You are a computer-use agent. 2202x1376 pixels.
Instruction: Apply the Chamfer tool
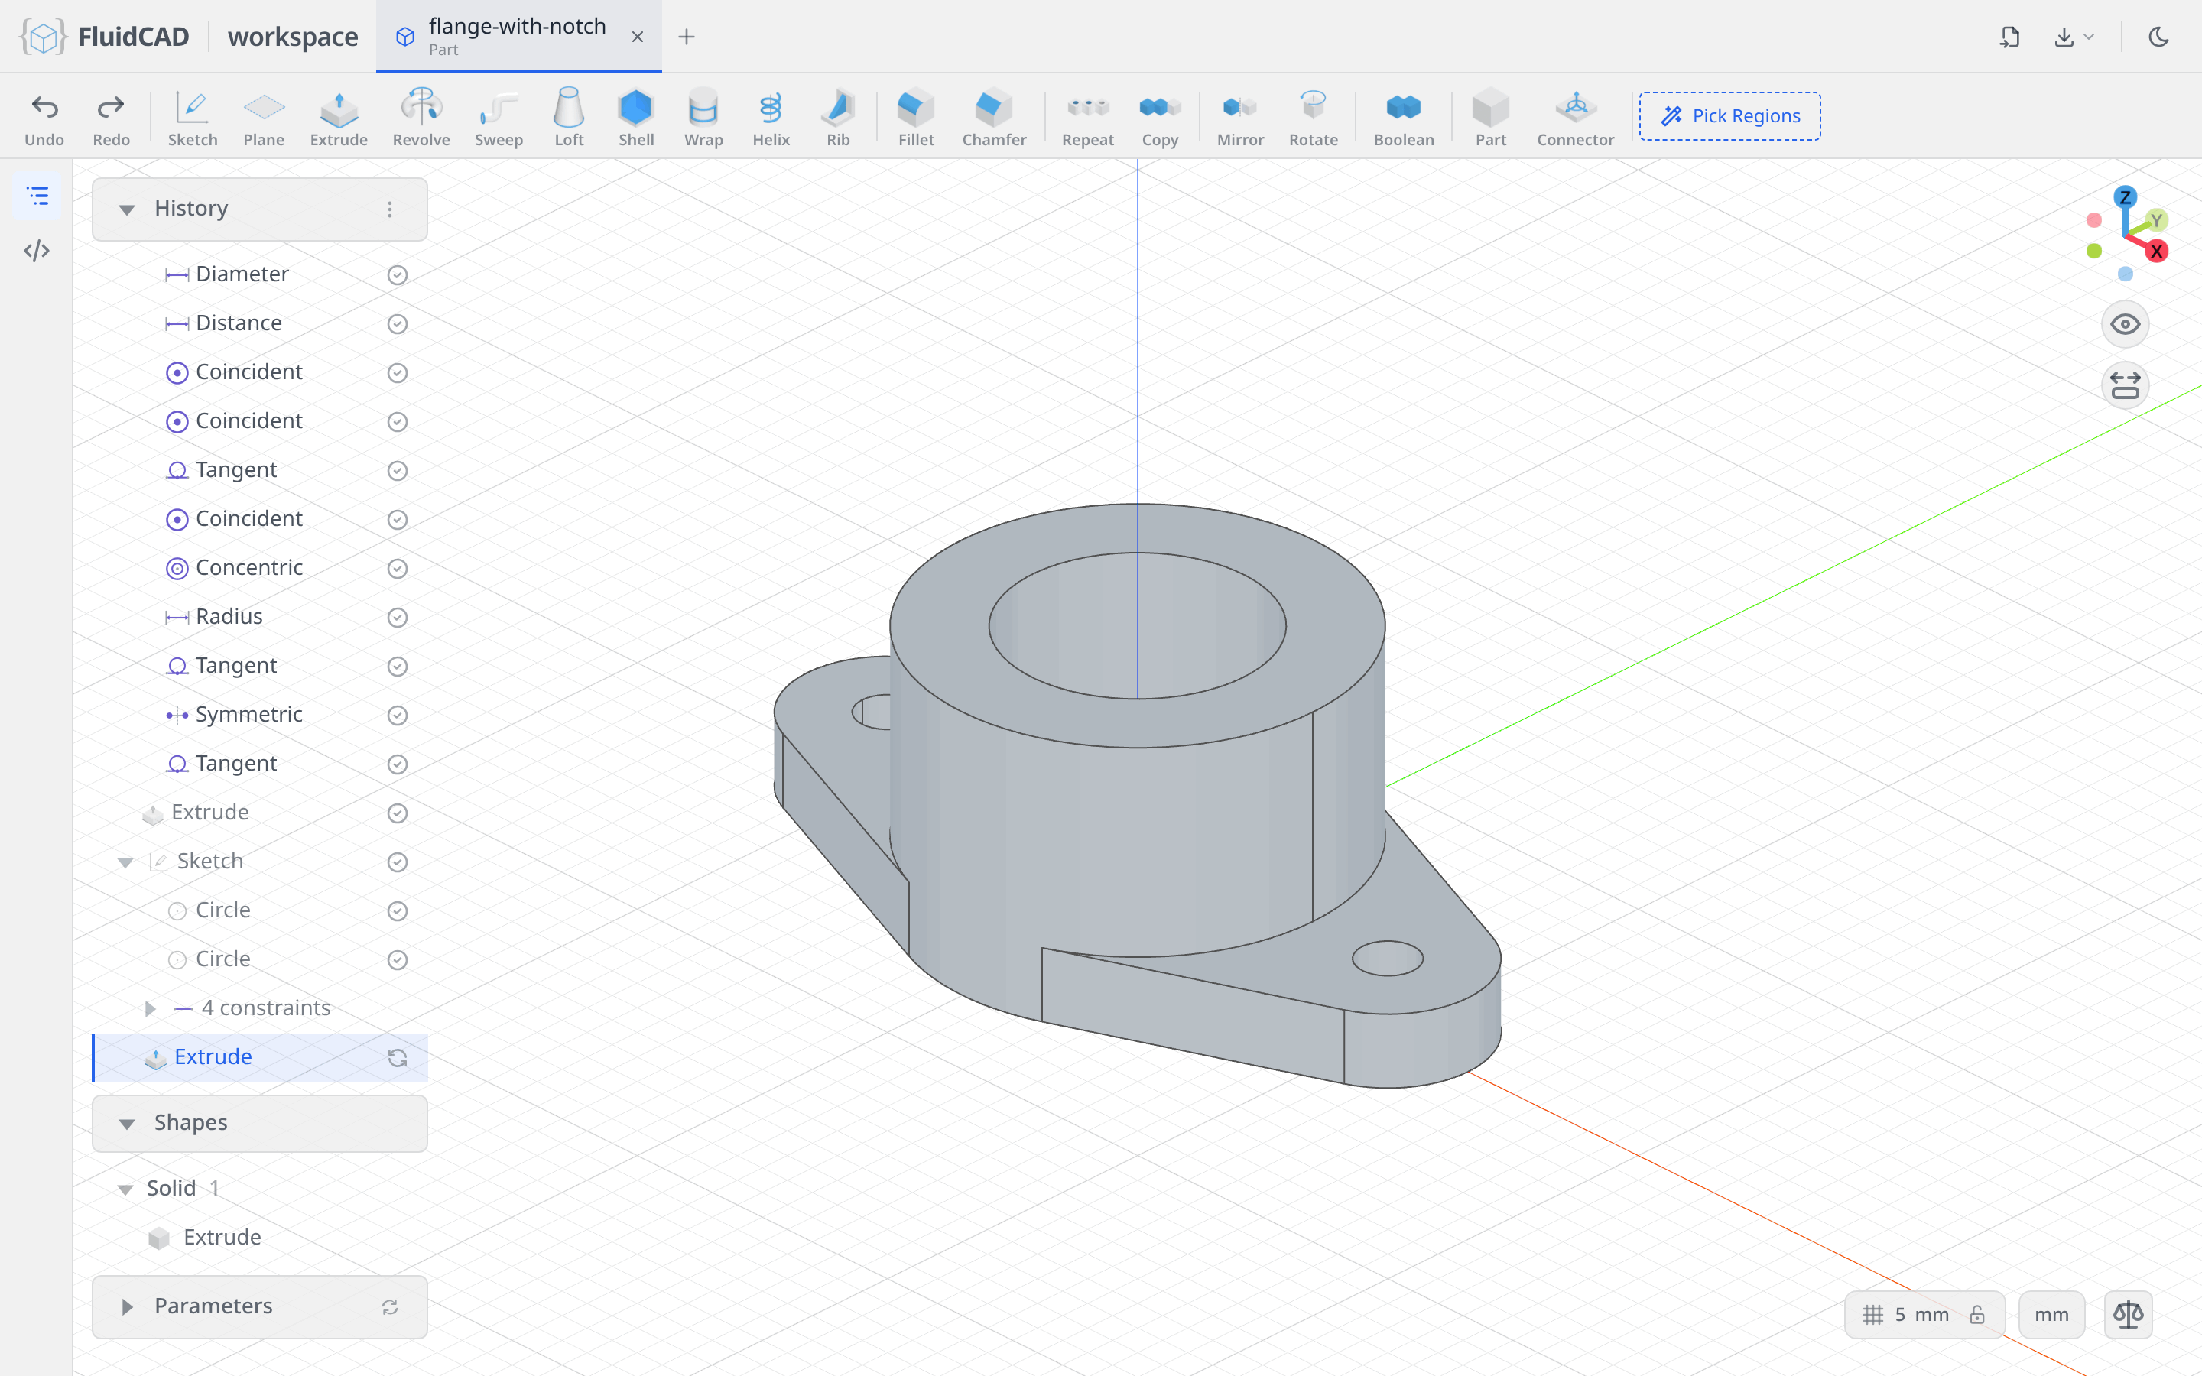click(994, 118)
